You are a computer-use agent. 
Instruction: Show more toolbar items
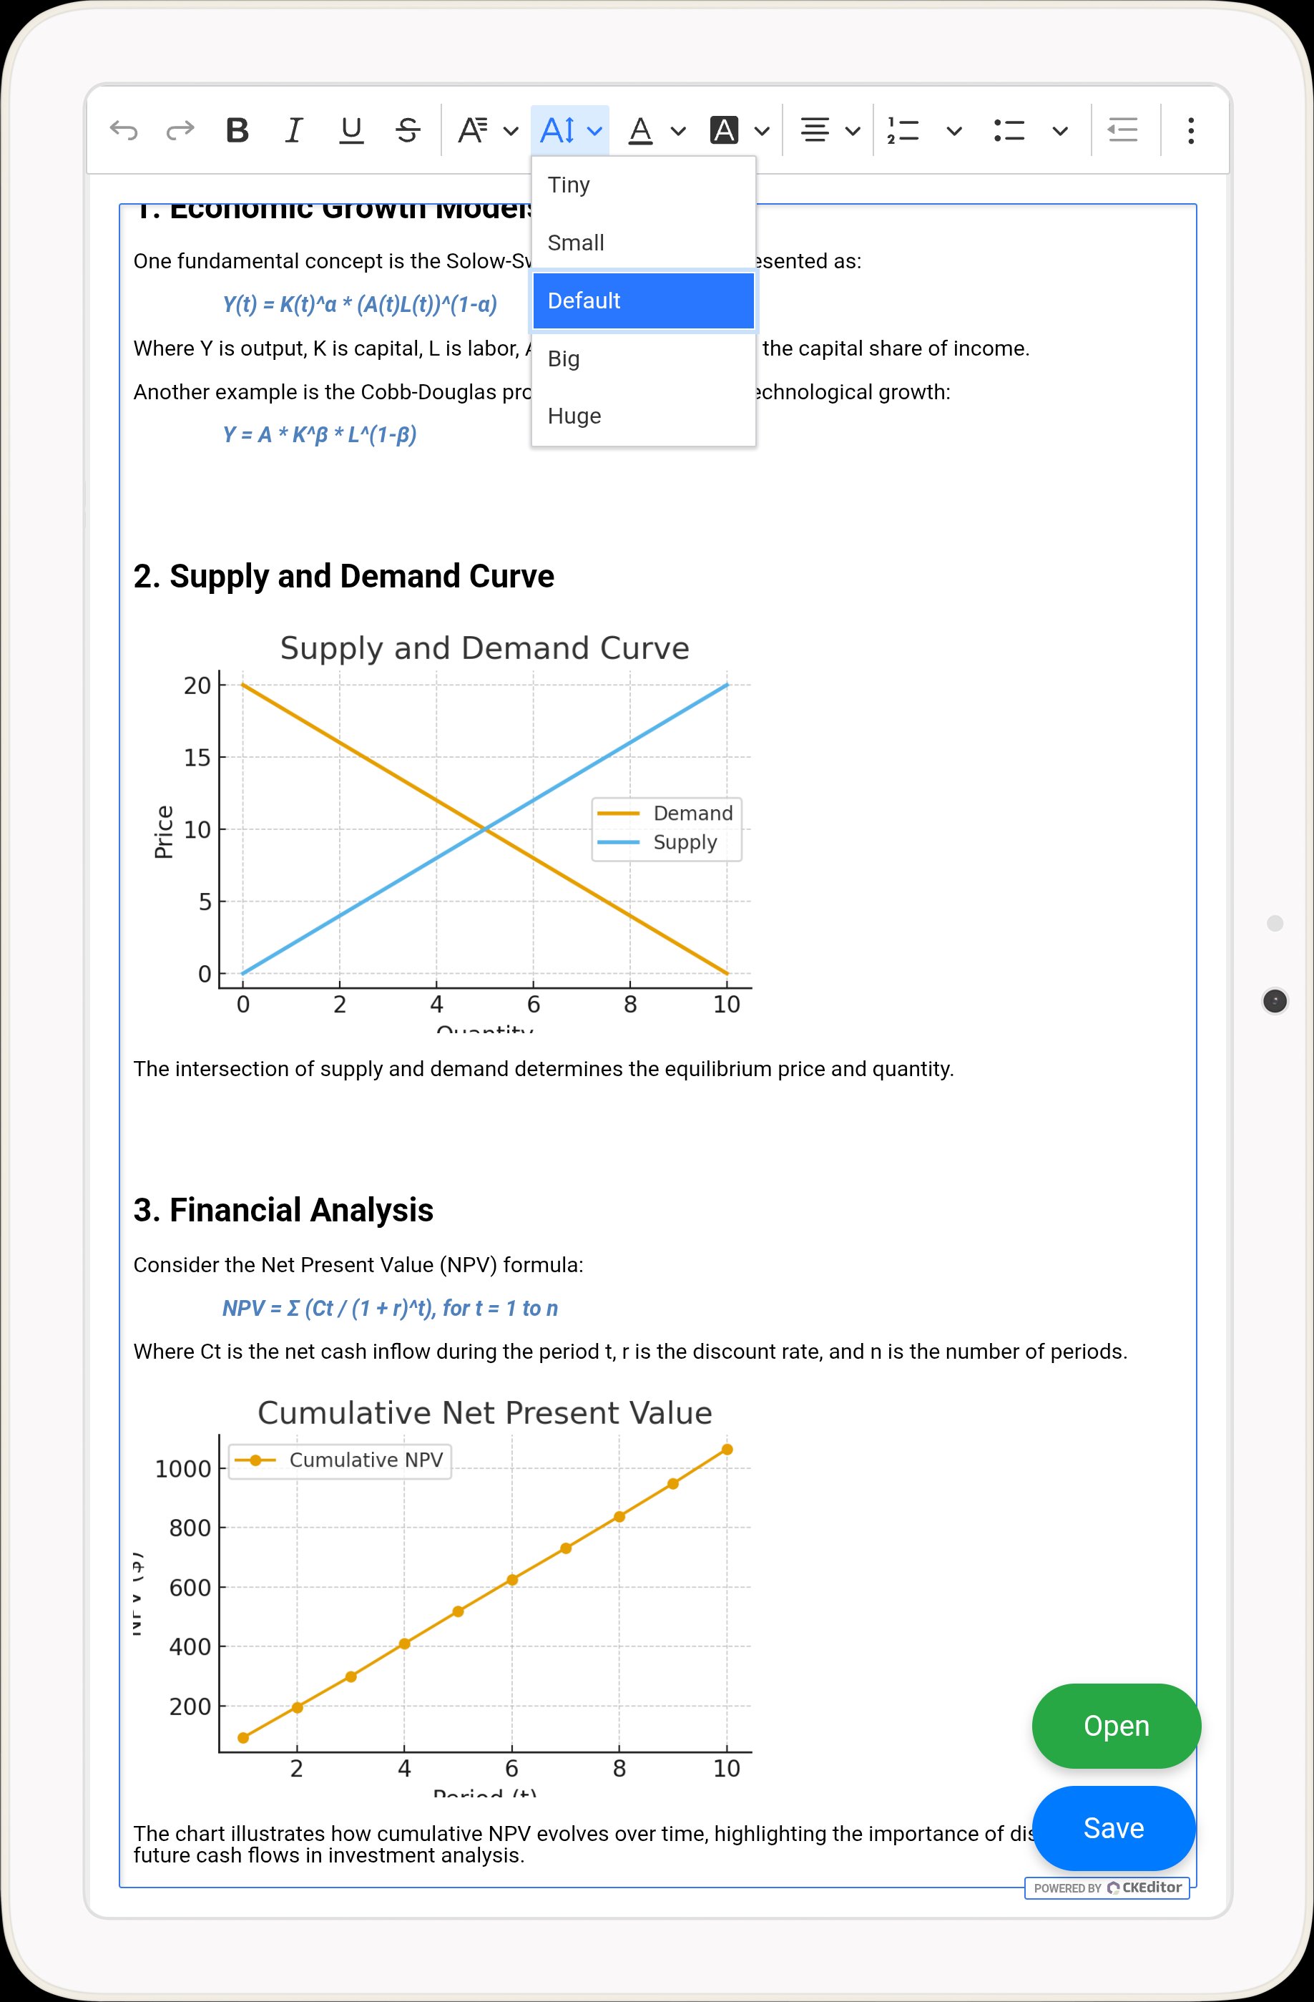tap(1190, 130)
